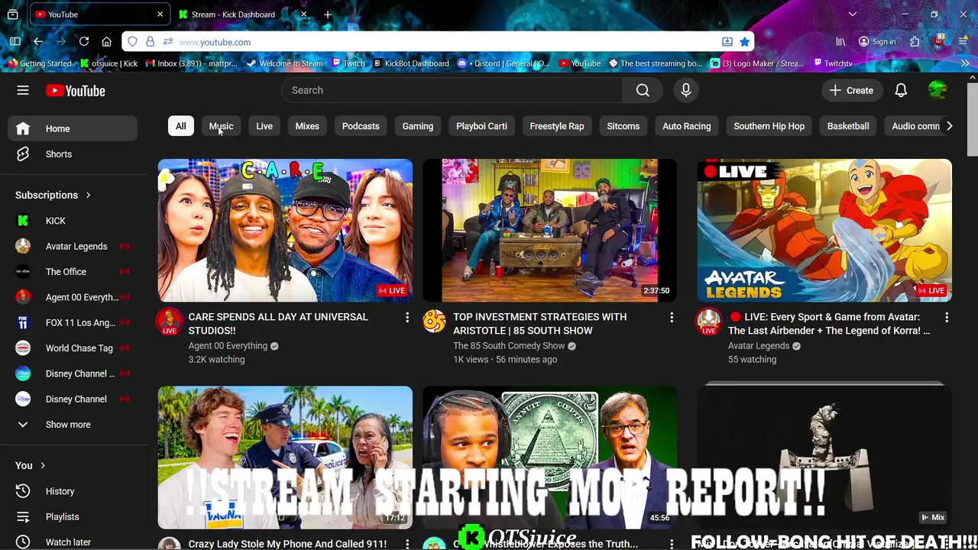Open The Office subscription
The width and height of the screenshot is (978, 550).
[73, 272]
